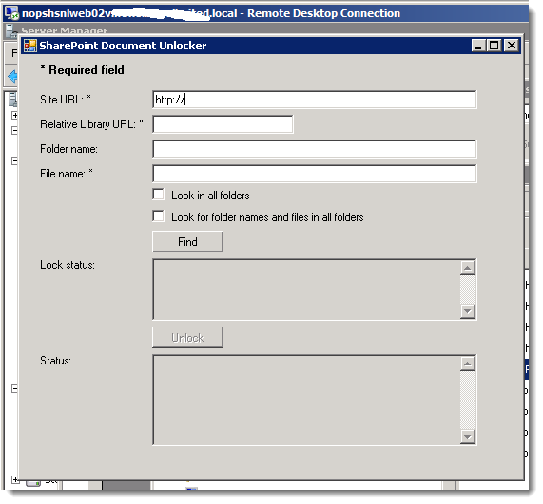
Task: Focus the Site URL text field
Action: [x=315, y=100]
